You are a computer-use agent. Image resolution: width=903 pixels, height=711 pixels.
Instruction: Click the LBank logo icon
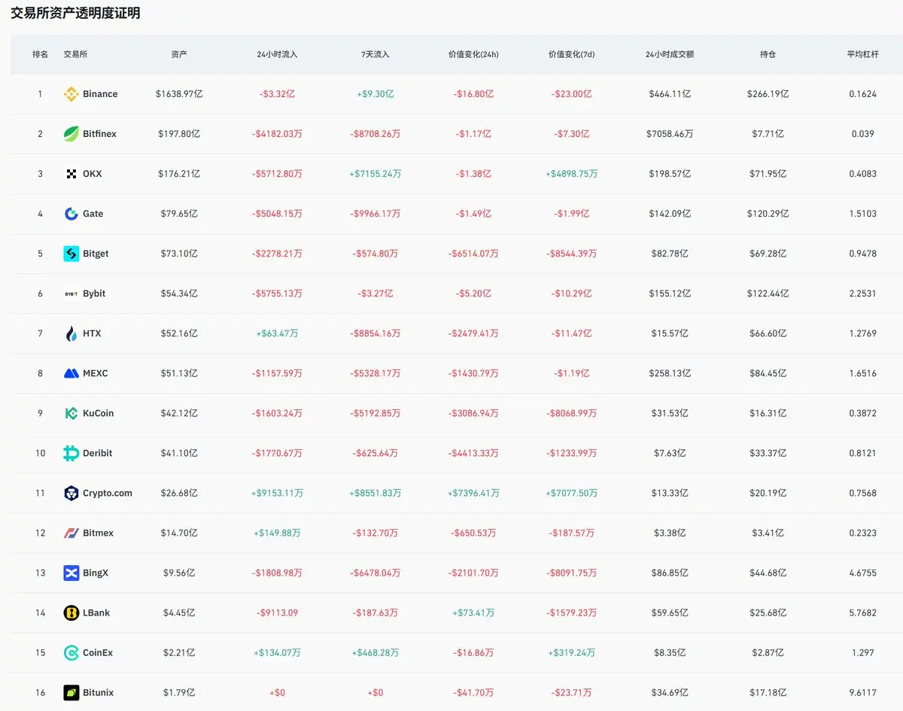(71, 612)
